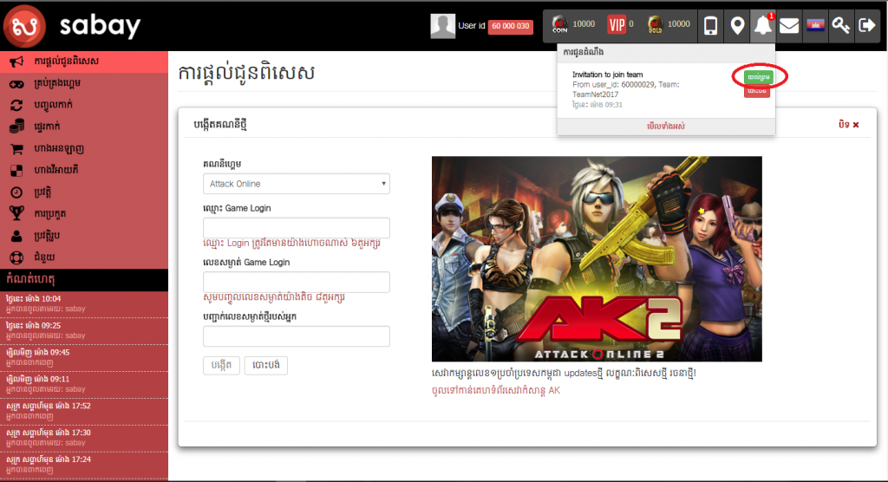Toggle the notification bell icon
The width and height of the screenshot is (888, 482).
point(763,26)
